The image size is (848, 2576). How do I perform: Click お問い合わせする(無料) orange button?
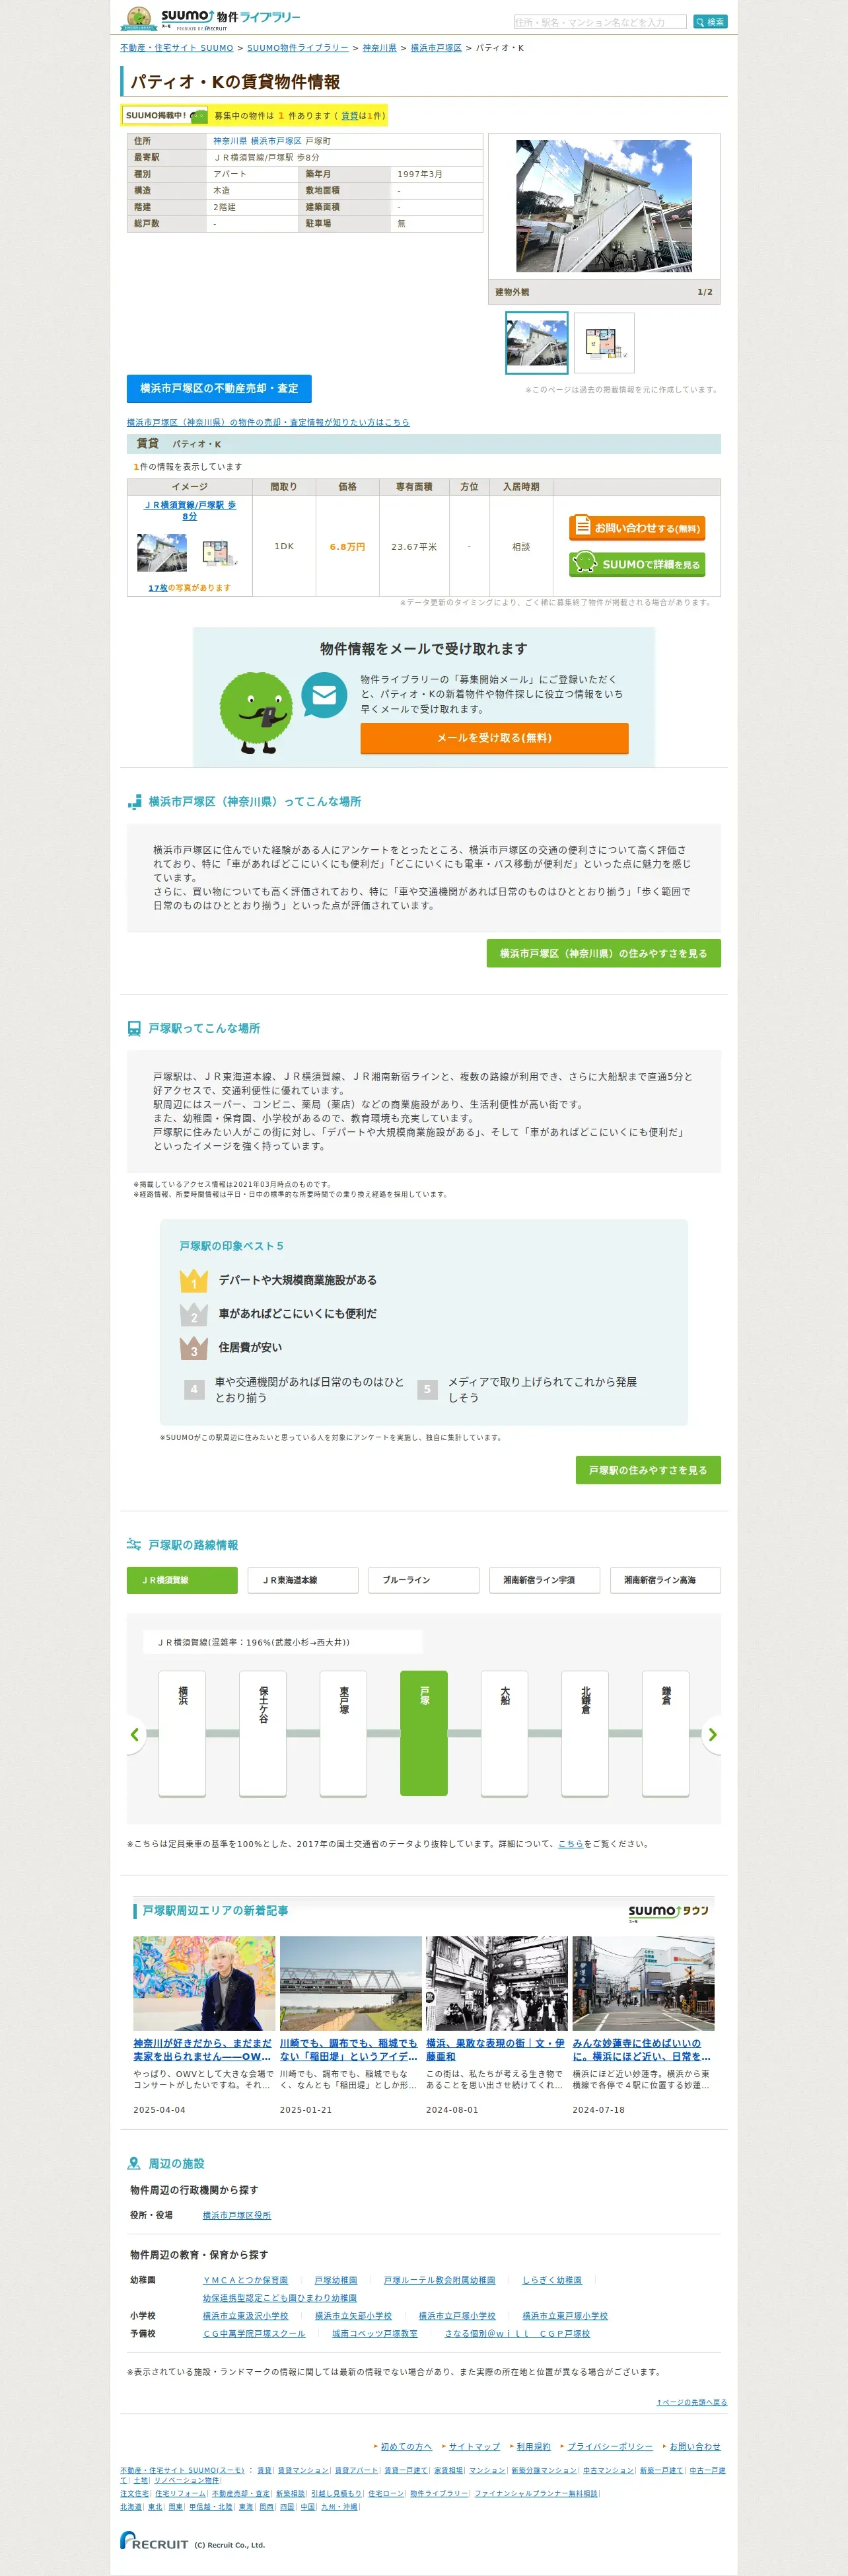point(636,527)
